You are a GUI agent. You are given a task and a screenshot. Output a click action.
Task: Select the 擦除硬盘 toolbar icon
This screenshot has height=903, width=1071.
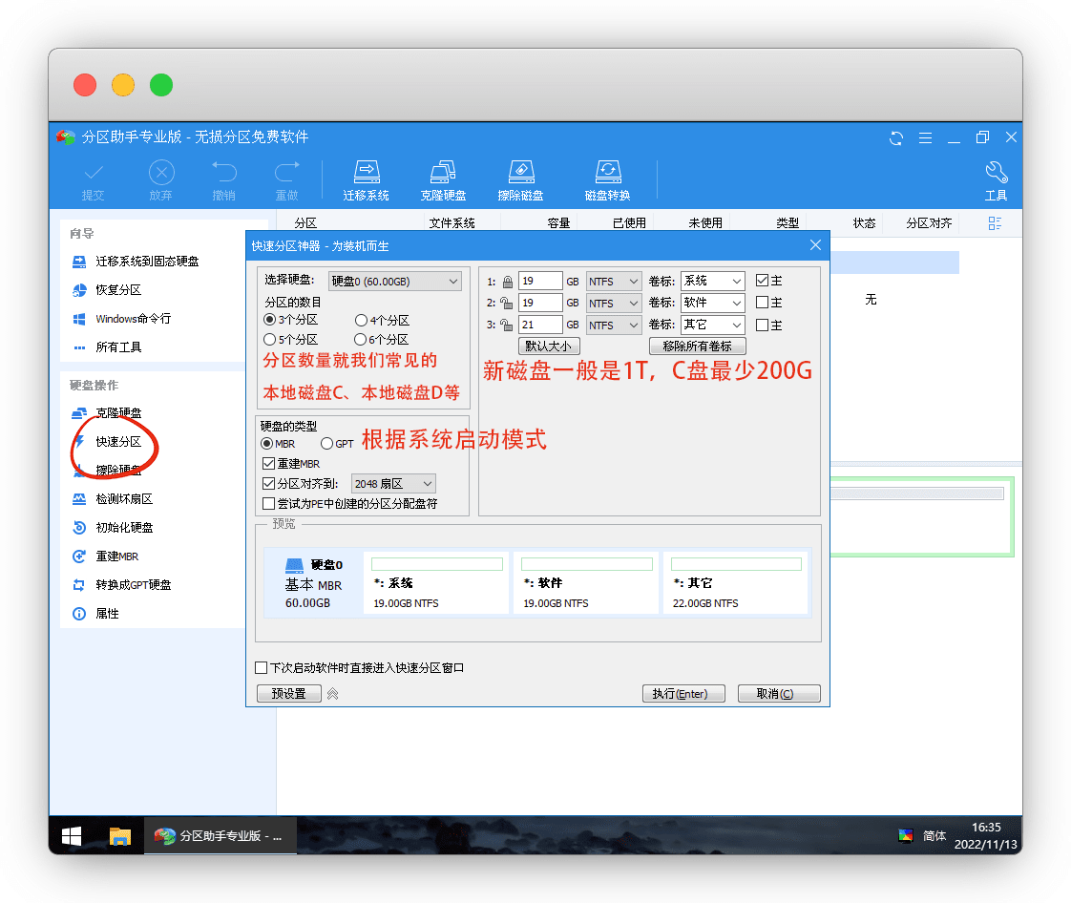[x=520, y=179]
